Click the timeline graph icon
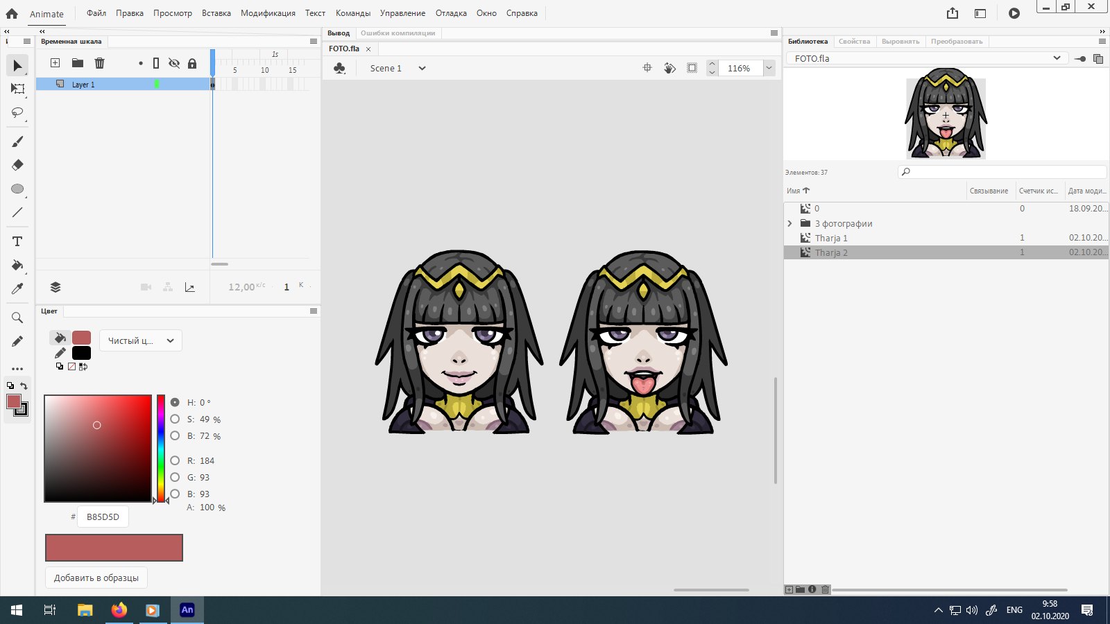The height and width of the screenshot is (624, 1110). (x=189, y=287)
